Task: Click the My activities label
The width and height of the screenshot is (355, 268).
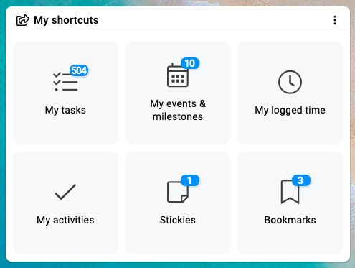Action: [x=65, y=220]
